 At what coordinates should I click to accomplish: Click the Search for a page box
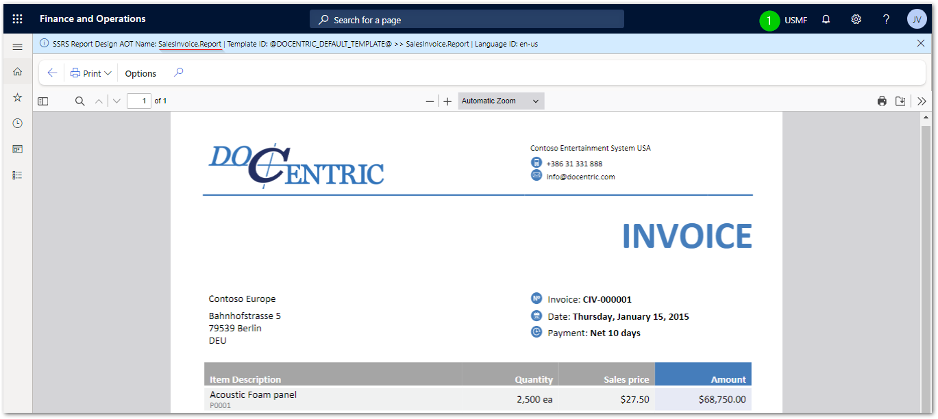pos(467,19)
